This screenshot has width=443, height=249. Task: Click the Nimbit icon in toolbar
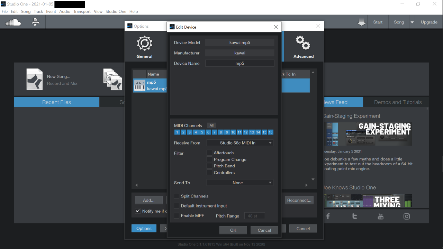(x=36, y=22)
